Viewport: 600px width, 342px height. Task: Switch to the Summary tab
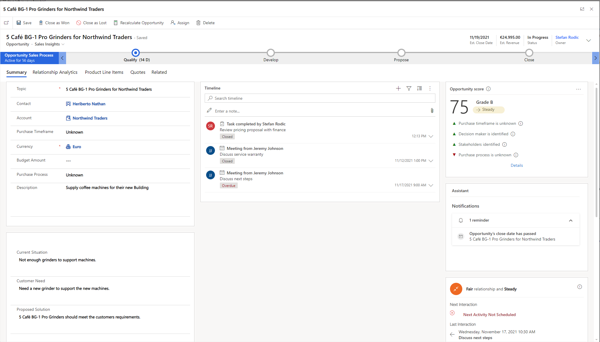(16, 72)
